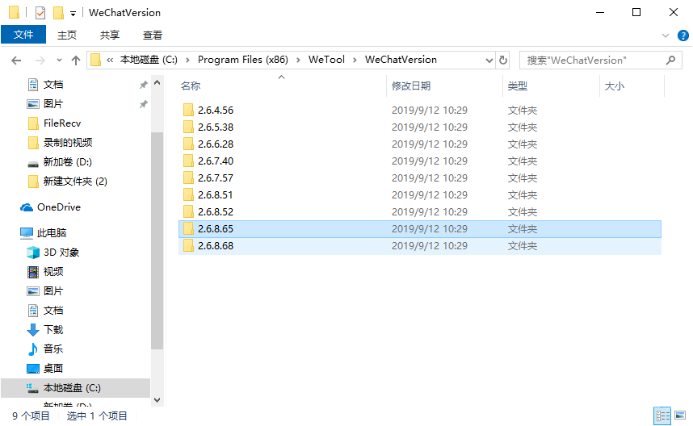Open the 主页 ribbon tab
The image size is (693, 426).
(67, 35)
